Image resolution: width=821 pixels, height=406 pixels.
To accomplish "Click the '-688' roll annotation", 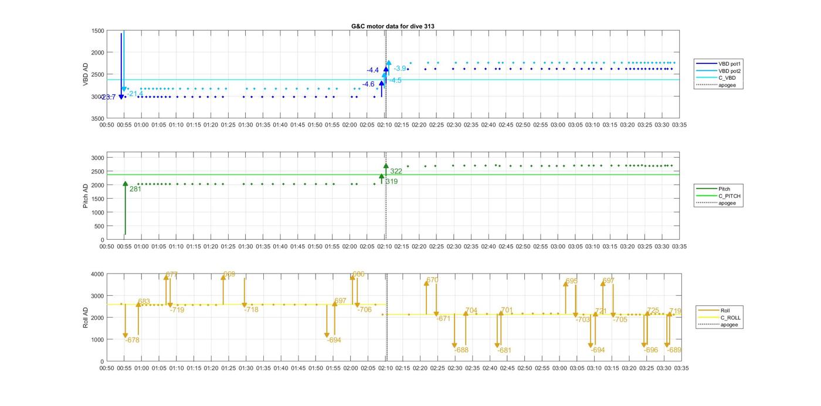I will pos(462,350).
